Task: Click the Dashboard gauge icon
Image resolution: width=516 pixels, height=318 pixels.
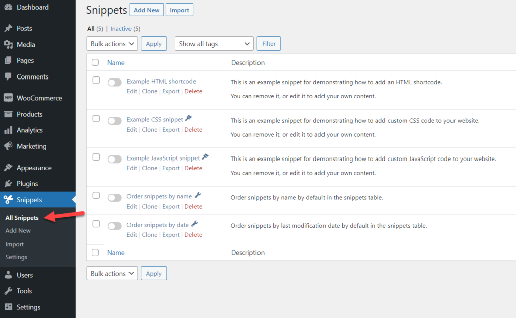Action: pos(8,7)
